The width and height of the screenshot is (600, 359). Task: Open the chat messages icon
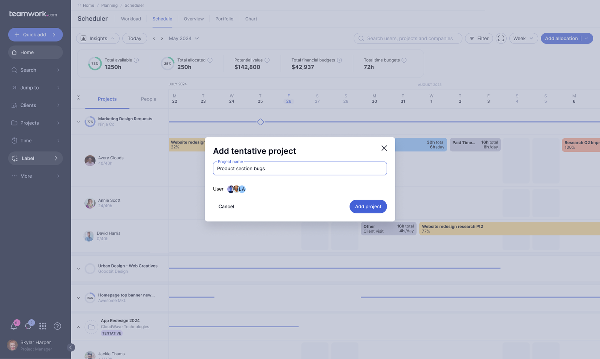point(28,326)
